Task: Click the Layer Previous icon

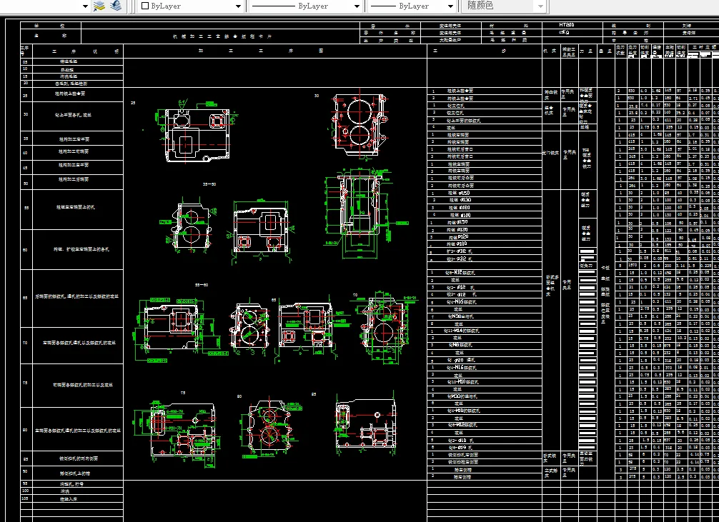Action: [x=116, y=6]
